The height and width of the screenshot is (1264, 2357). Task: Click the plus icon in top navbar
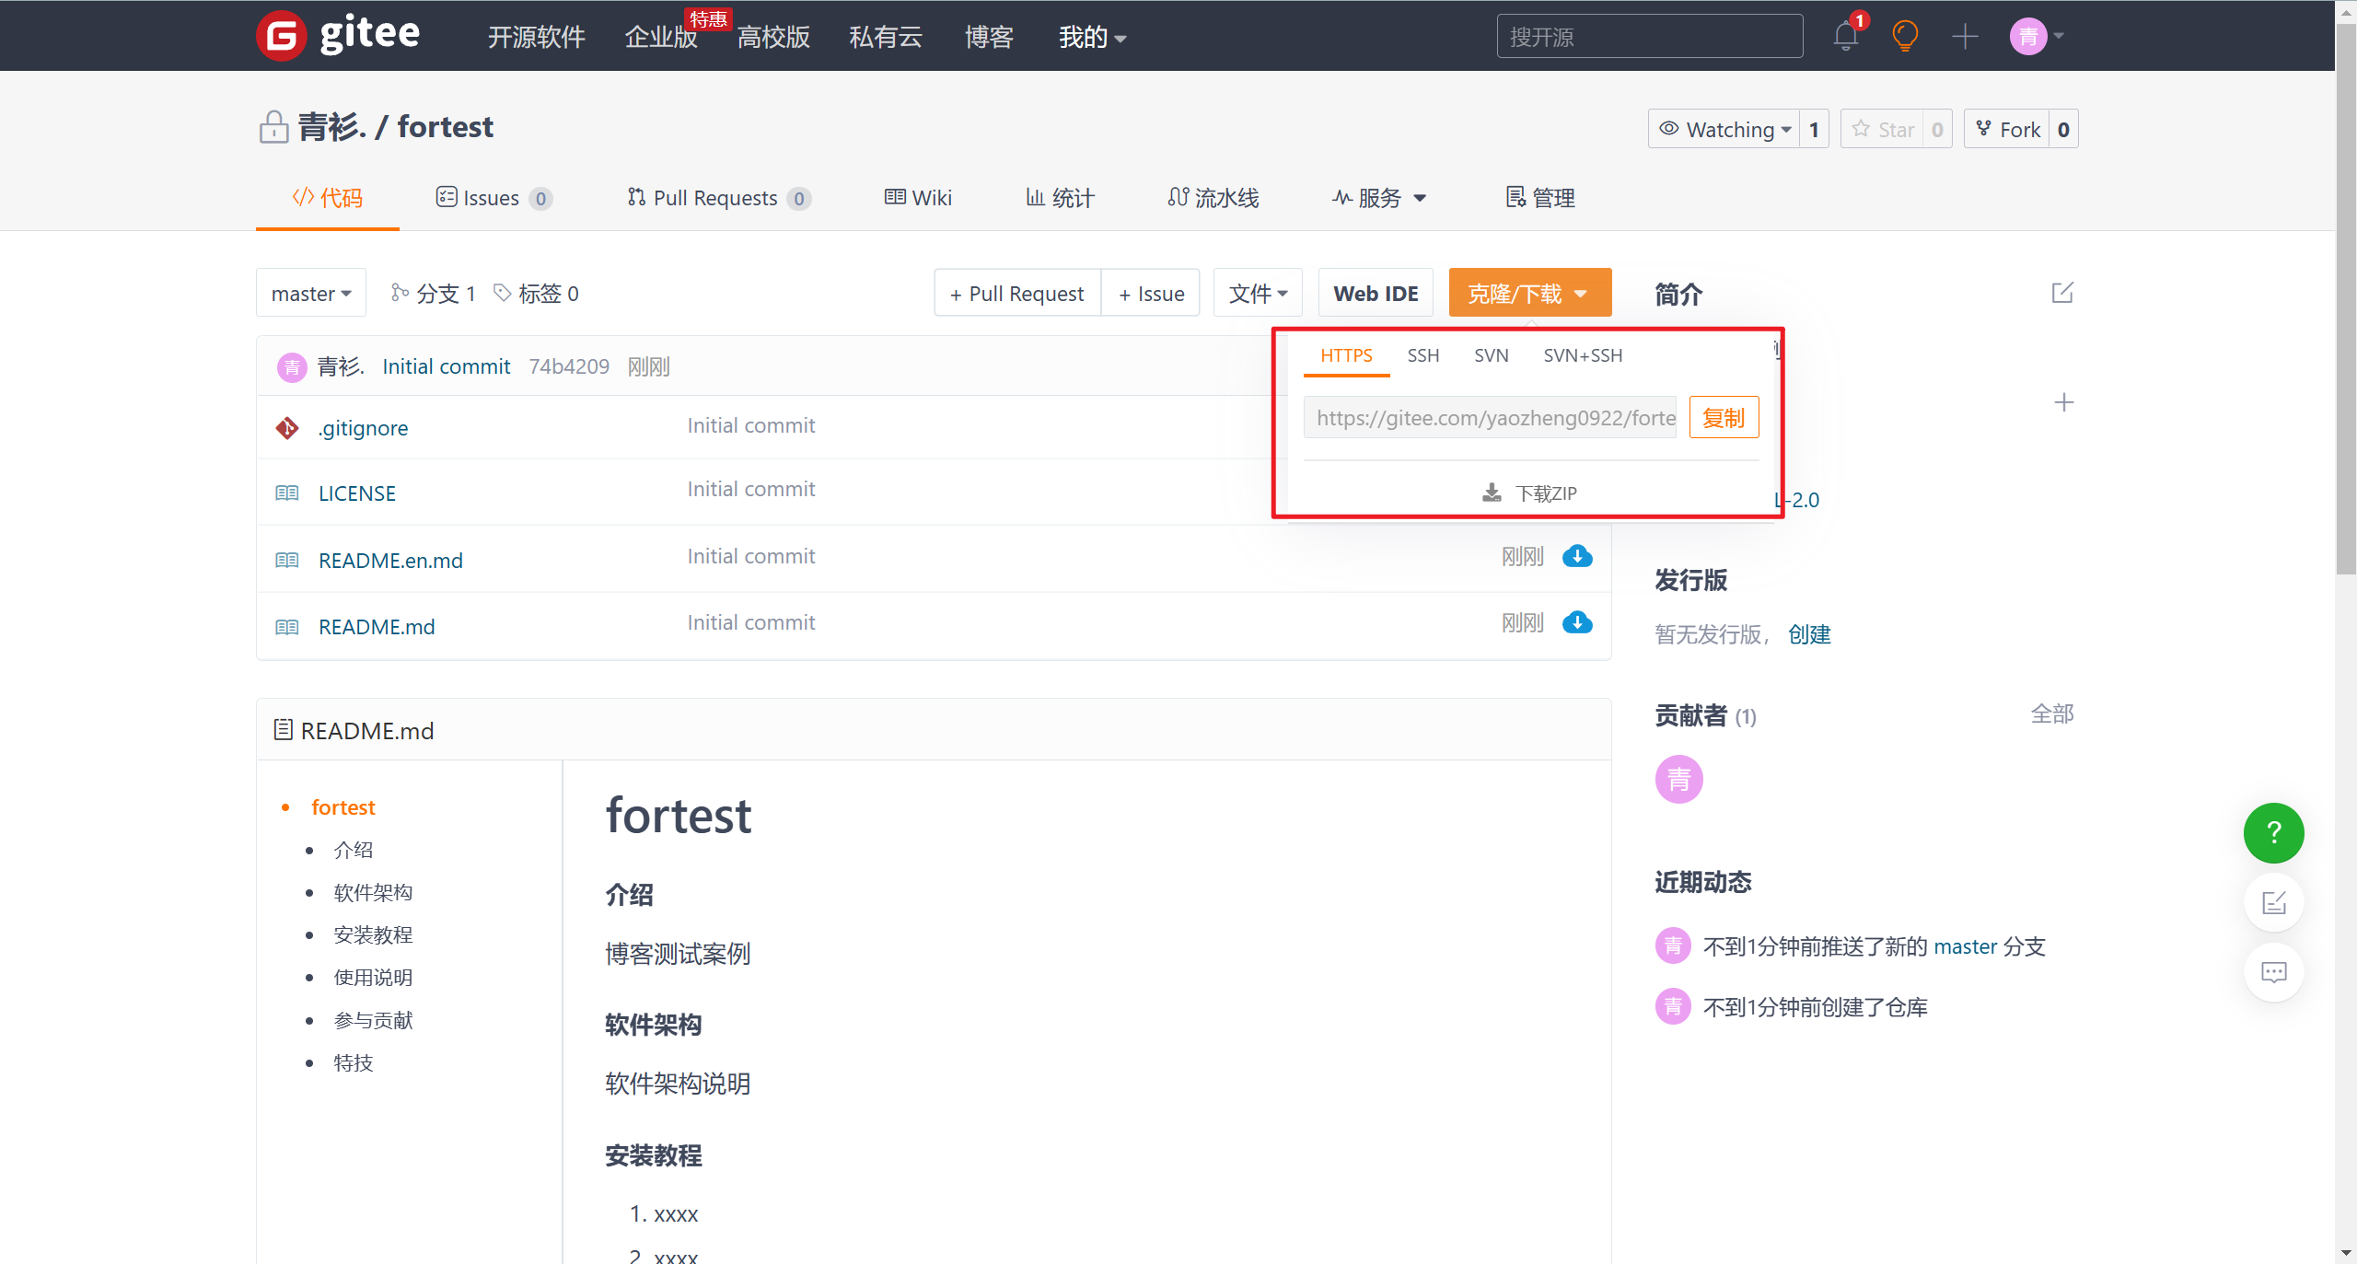coord(1965,37)
